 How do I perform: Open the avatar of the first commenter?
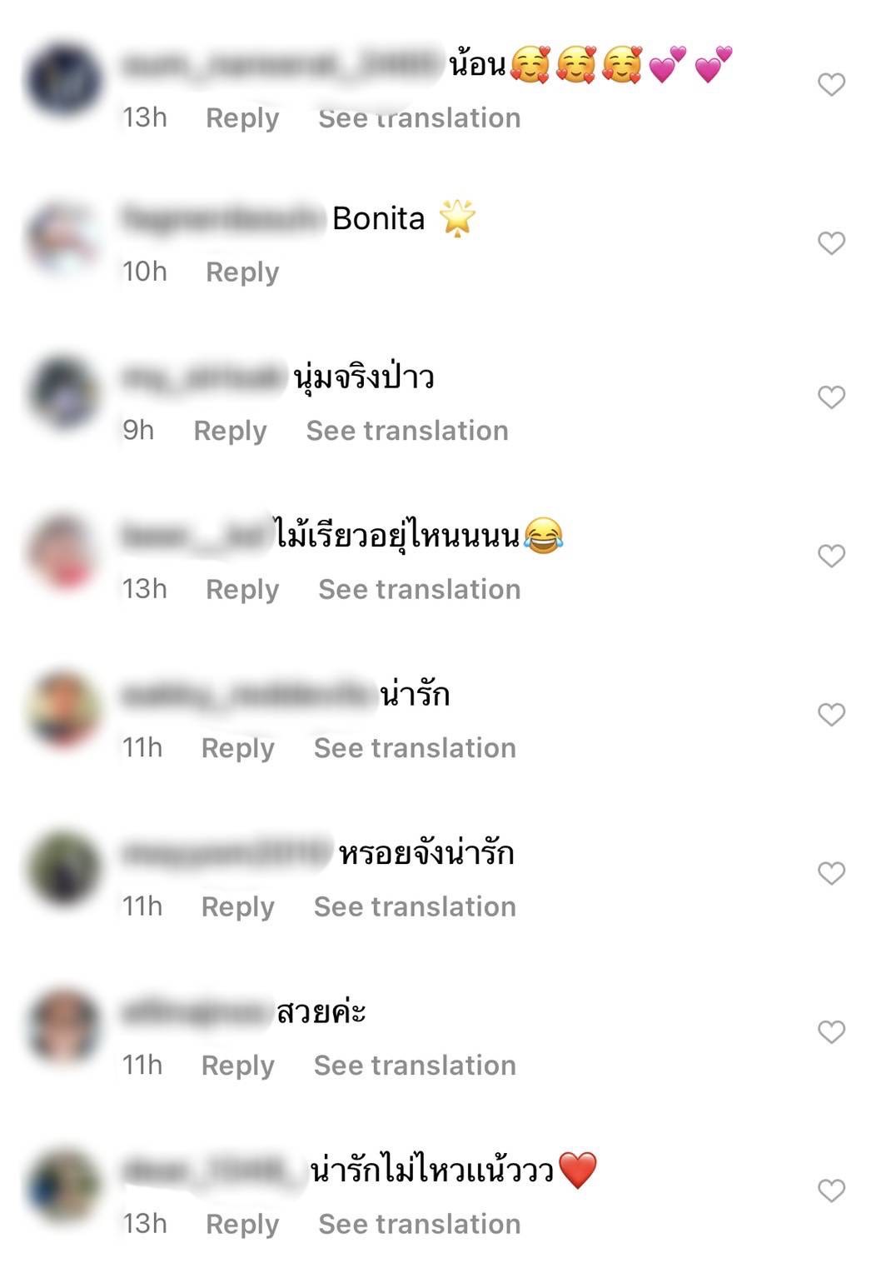point(63,80)
